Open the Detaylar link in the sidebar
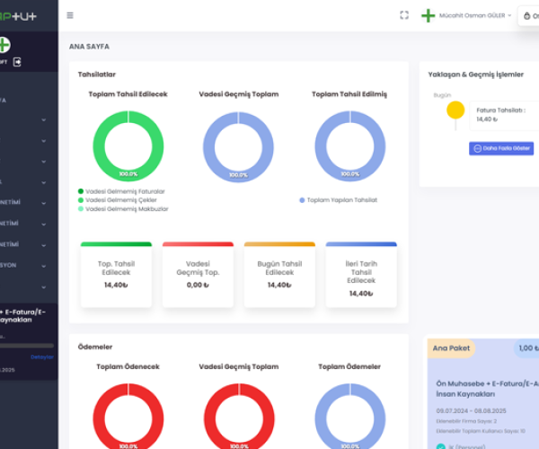This screenshot has height=449, width=539. (x=42, y=357)
